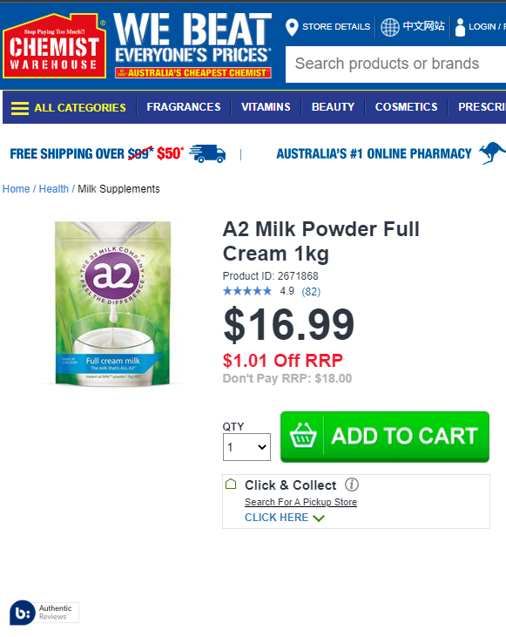Image resolution: width=506 pixels, height=637 pixels.
Task: Open store details via location pin icon
Action: [292, 27]
